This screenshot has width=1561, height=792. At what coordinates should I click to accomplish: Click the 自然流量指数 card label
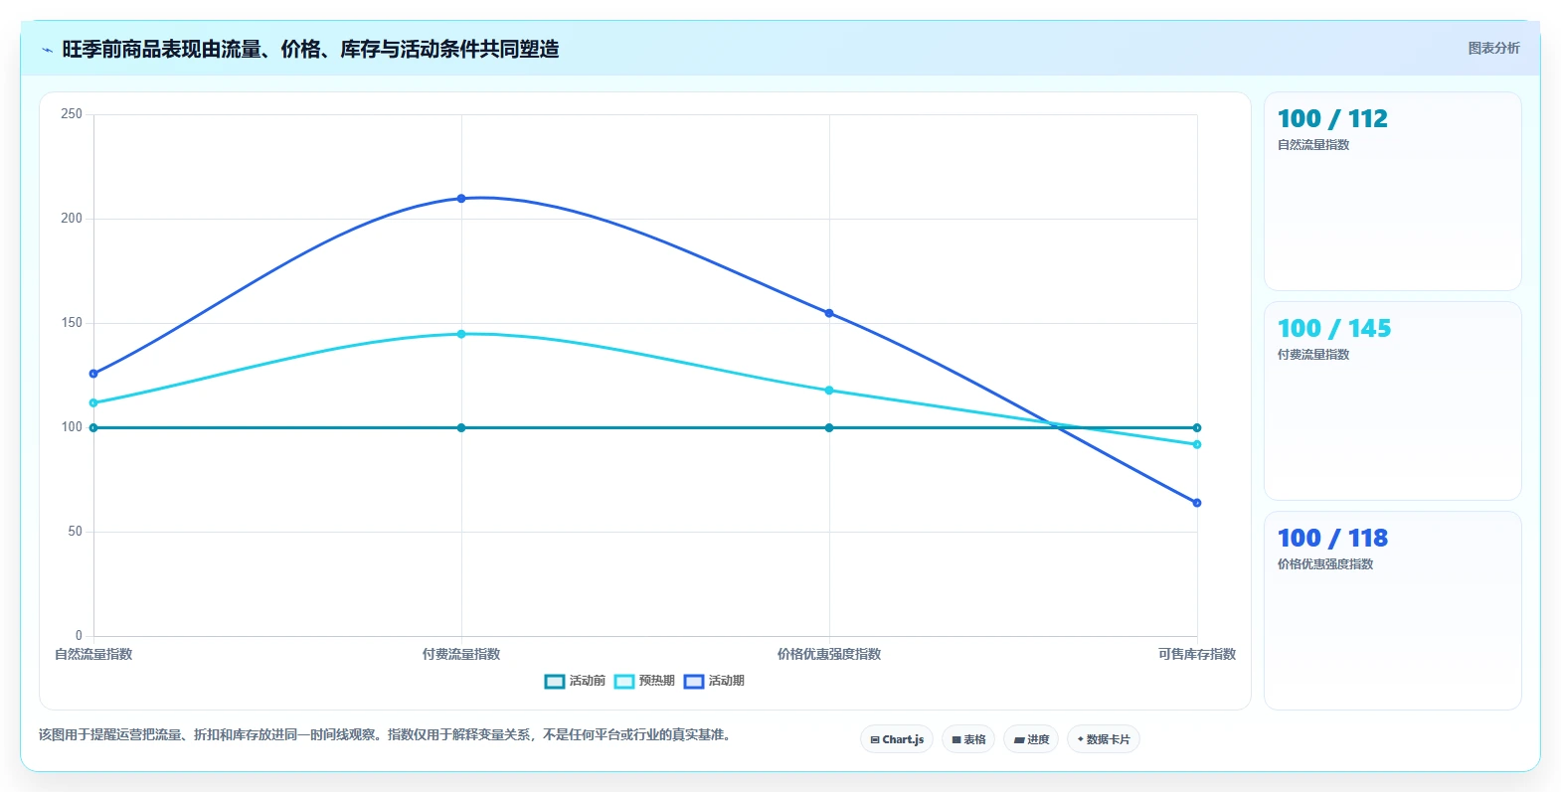pyautogui.click(x=1313, y=145)
